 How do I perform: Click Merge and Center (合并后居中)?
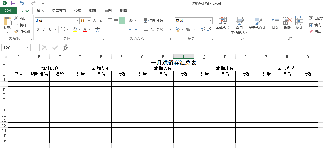point(155,29)
